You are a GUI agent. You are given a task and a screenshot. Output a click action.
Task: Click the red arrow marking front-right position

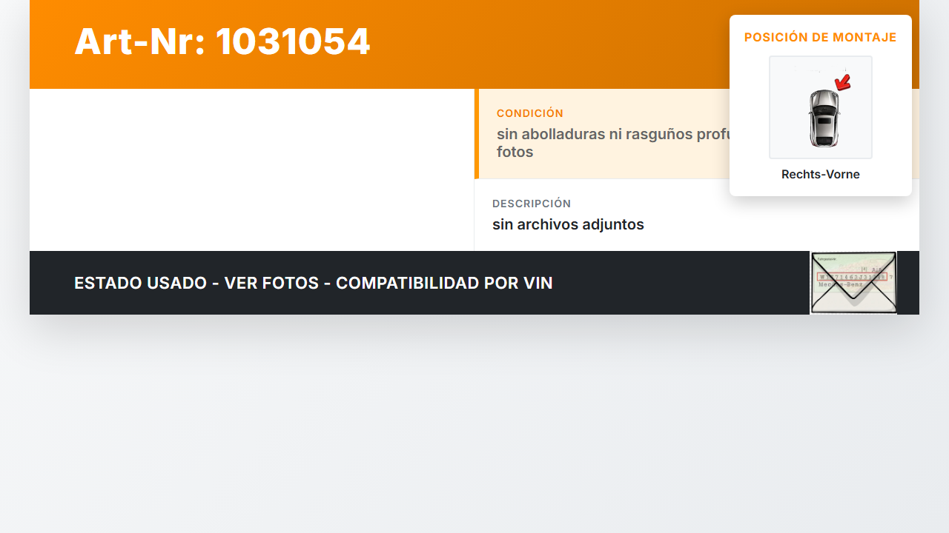coord(842,82)
